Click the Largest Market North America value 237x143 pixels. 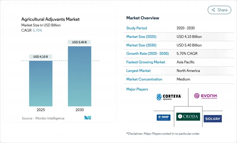coord(188,71)
